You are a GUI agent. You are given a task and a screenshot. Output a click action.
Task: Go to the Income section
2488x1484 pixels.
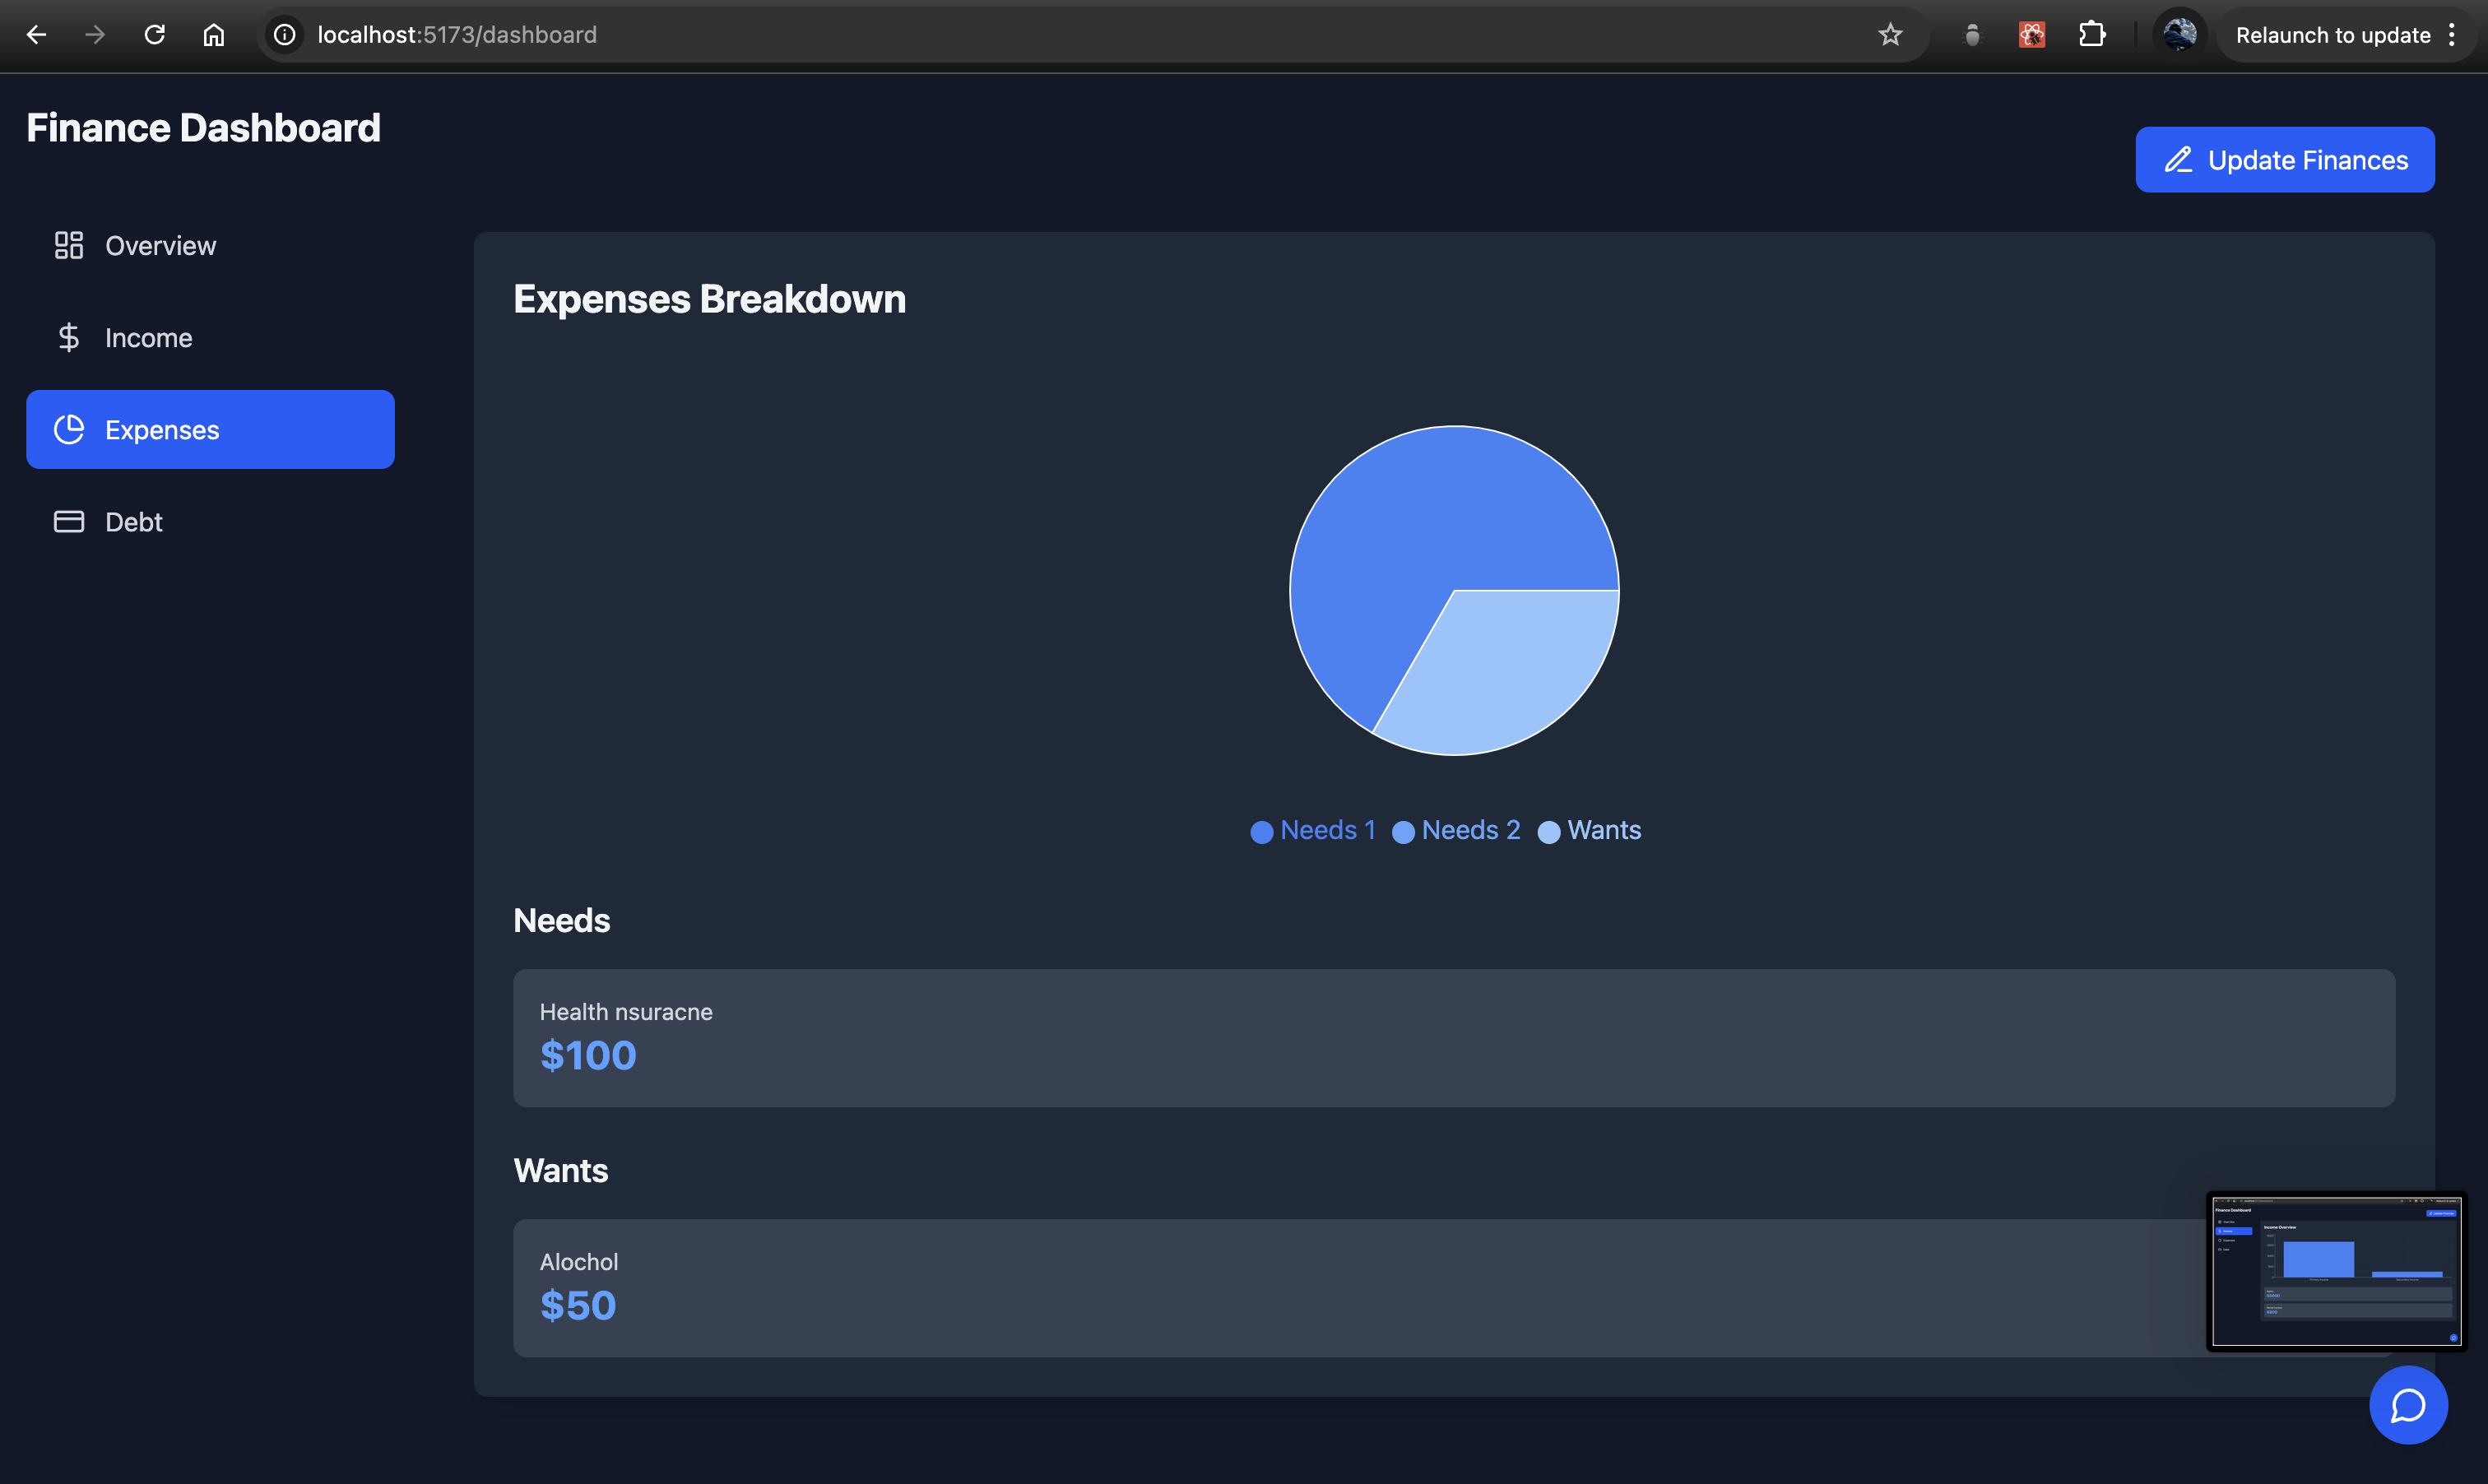[x=148, y=338]
